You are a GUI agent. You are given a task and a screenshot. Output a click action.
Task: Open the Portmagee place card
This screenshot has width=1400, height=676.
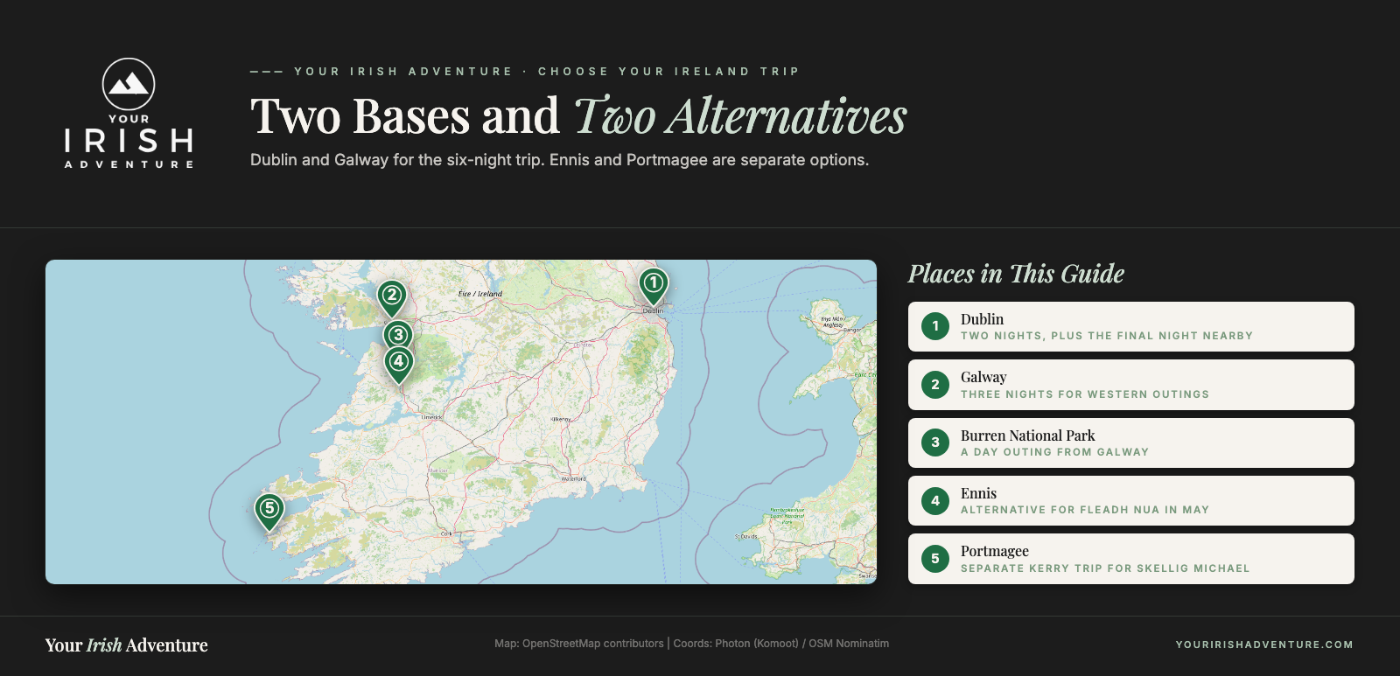click(1131, 559)
